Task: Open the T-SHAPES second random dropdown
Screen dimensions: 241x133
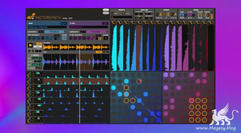Action: point(35,65)
